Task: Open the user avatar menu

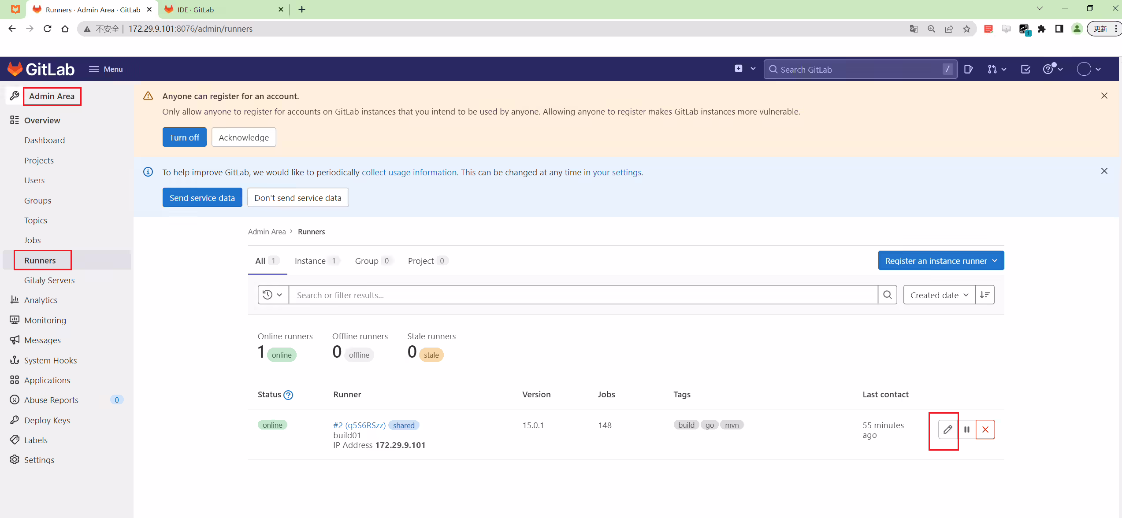Action: click(1089, 69)
